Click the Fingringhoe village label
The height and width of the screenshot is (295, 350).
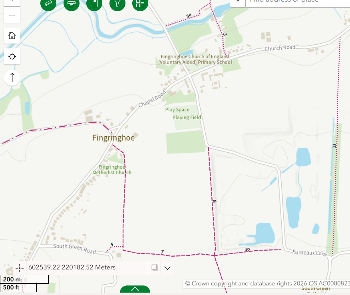[113, 138]
